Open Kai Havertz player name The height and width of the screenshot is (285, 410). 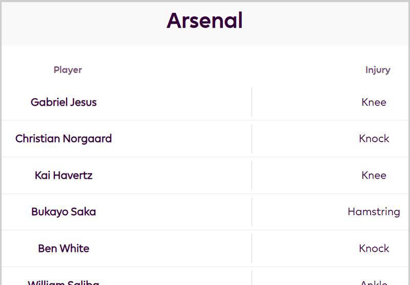point(64,175)
